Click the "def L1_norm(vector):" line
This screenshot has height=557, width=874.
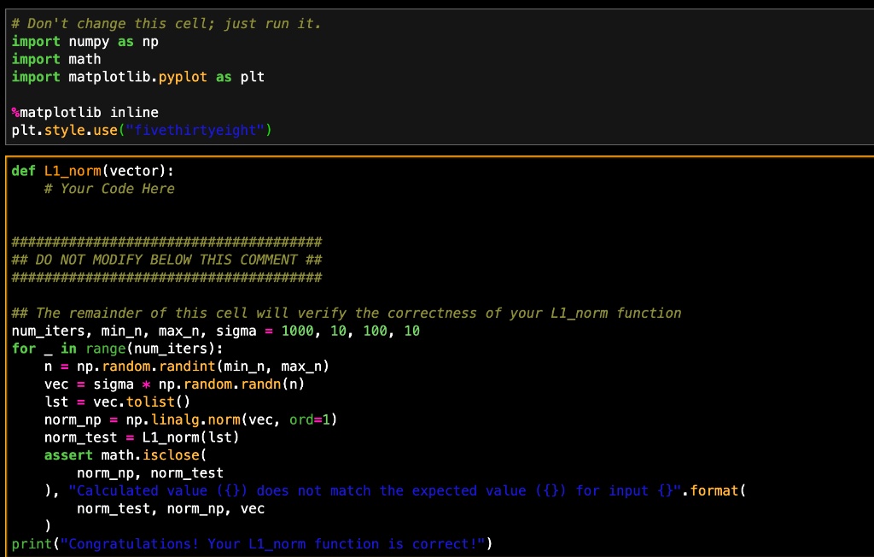(92, 171)
